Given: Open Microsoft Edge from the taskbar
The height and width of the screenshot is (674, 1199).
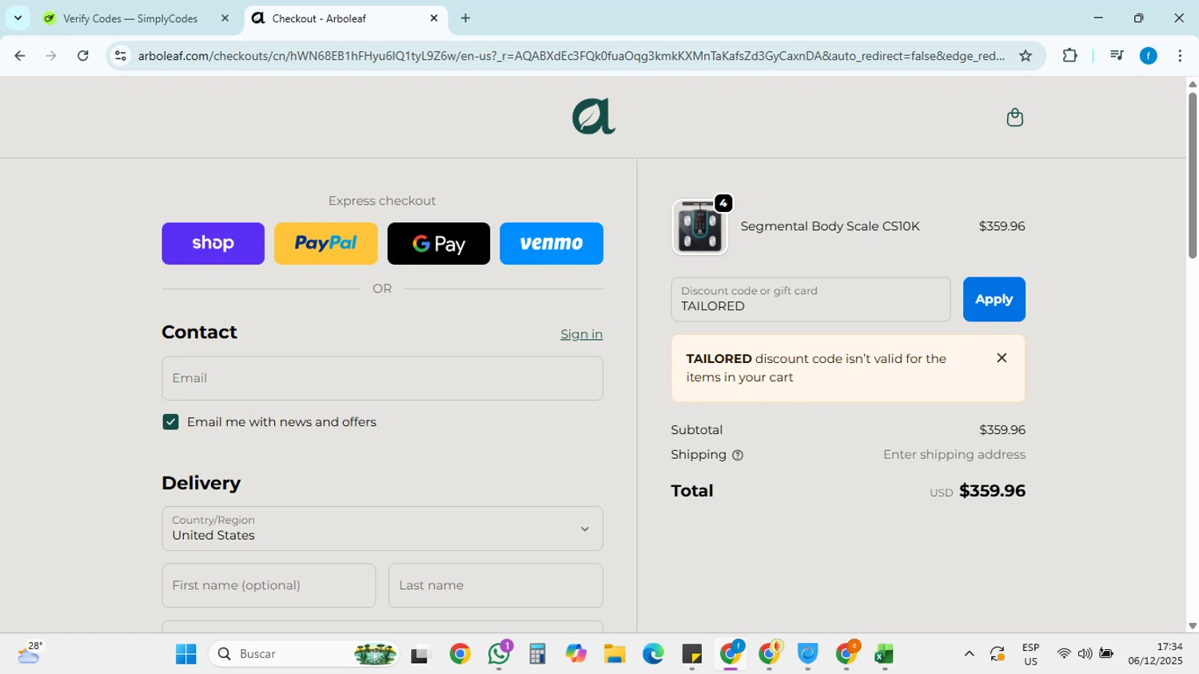Looking at the screenshot, I should [x=653, y=654].
